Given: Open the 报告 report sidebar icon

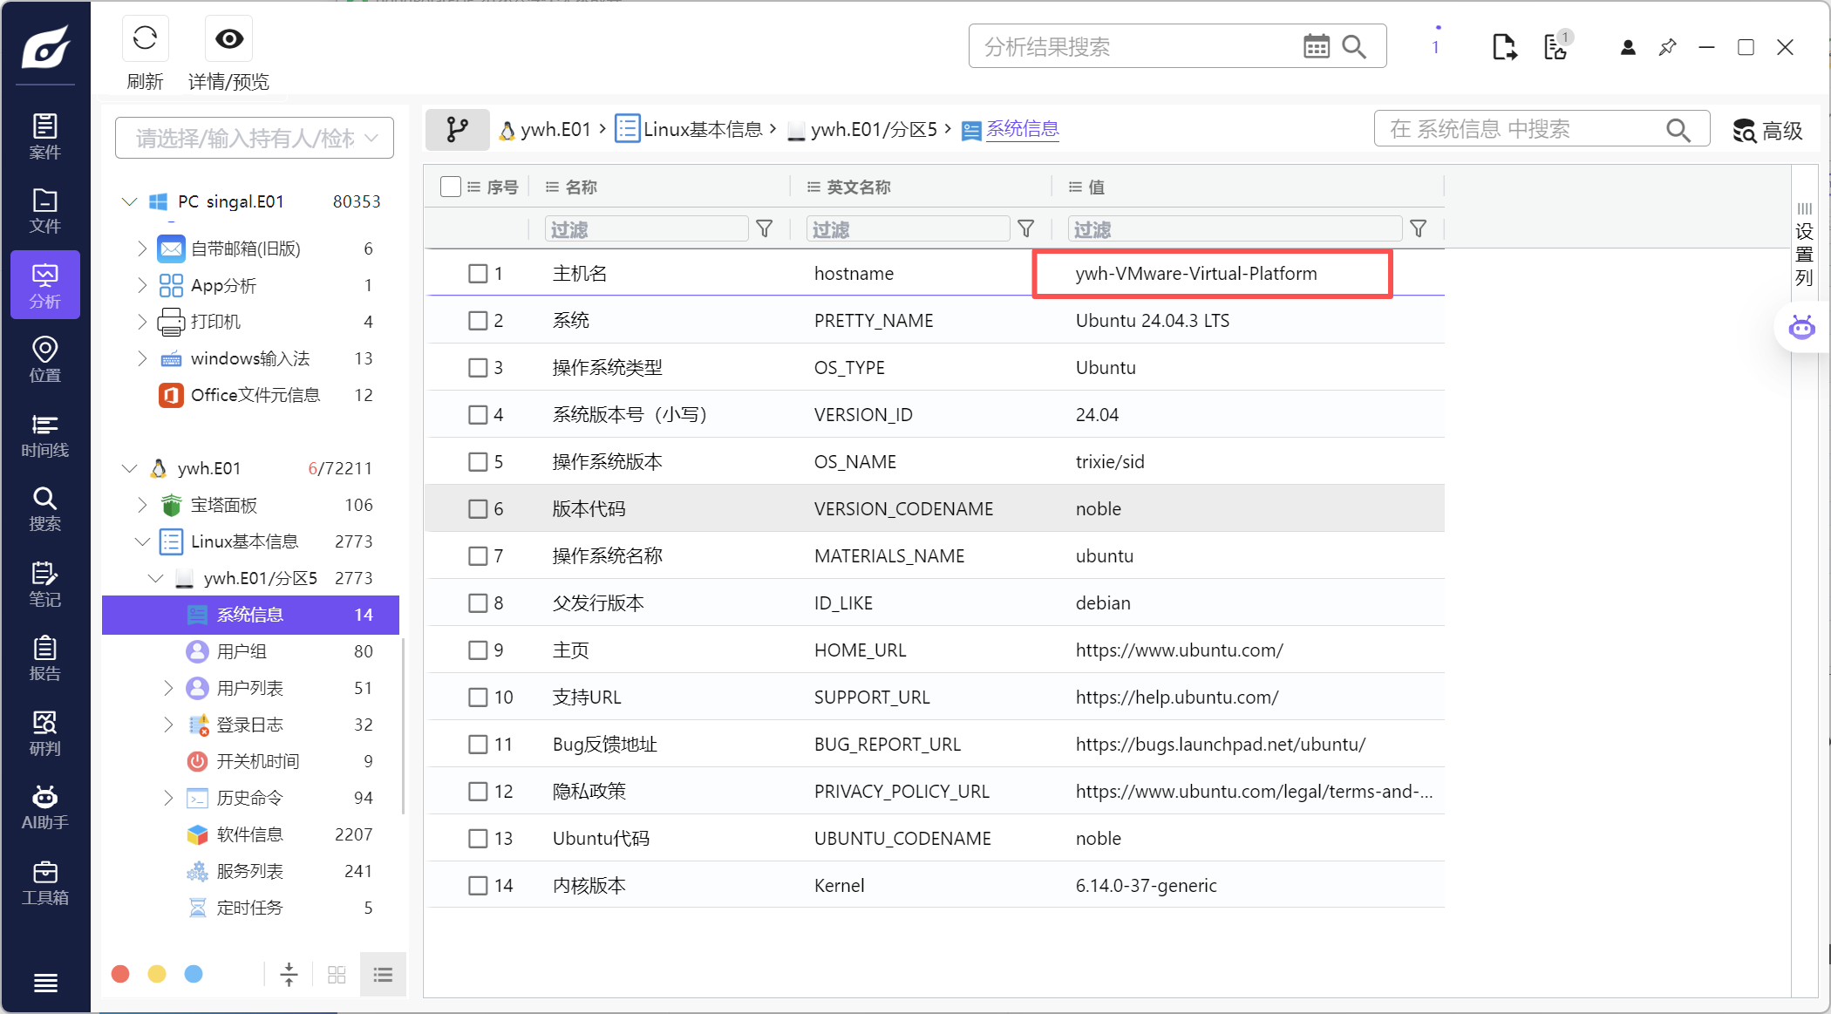Looking at the screenshot, I should (44, 659).
